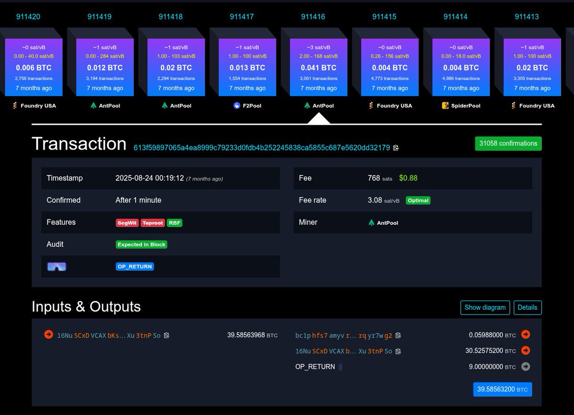Open the output address 16Nu SCxD VCAX b…
The image size is (574, 415).
[344, 351]
